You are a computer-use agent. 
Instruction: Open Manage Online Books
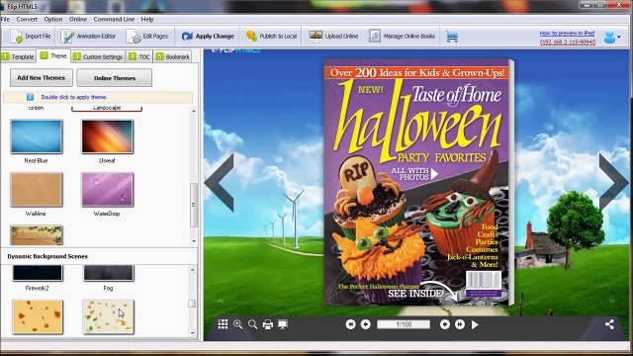coord(403,37)
